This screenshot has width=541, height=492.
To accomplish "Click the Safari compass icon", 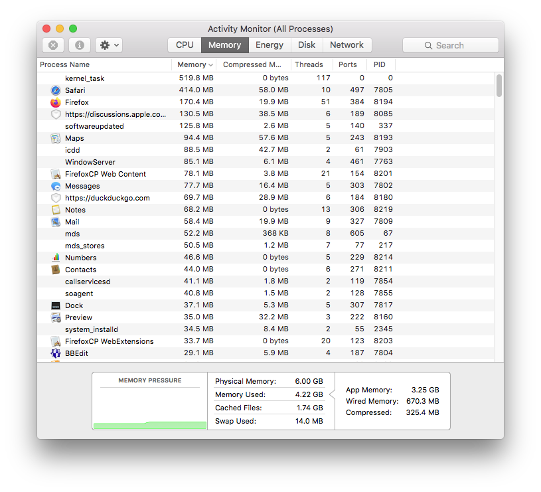I will [56, 90].
